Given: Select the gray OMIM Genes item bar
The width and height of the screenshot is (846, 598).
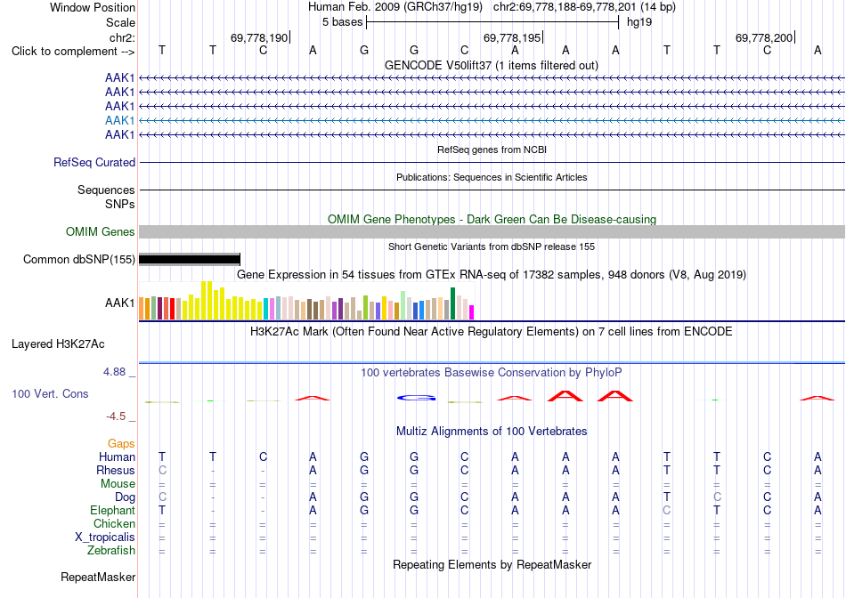Looking at the screenshot, I should click(492, 232).
